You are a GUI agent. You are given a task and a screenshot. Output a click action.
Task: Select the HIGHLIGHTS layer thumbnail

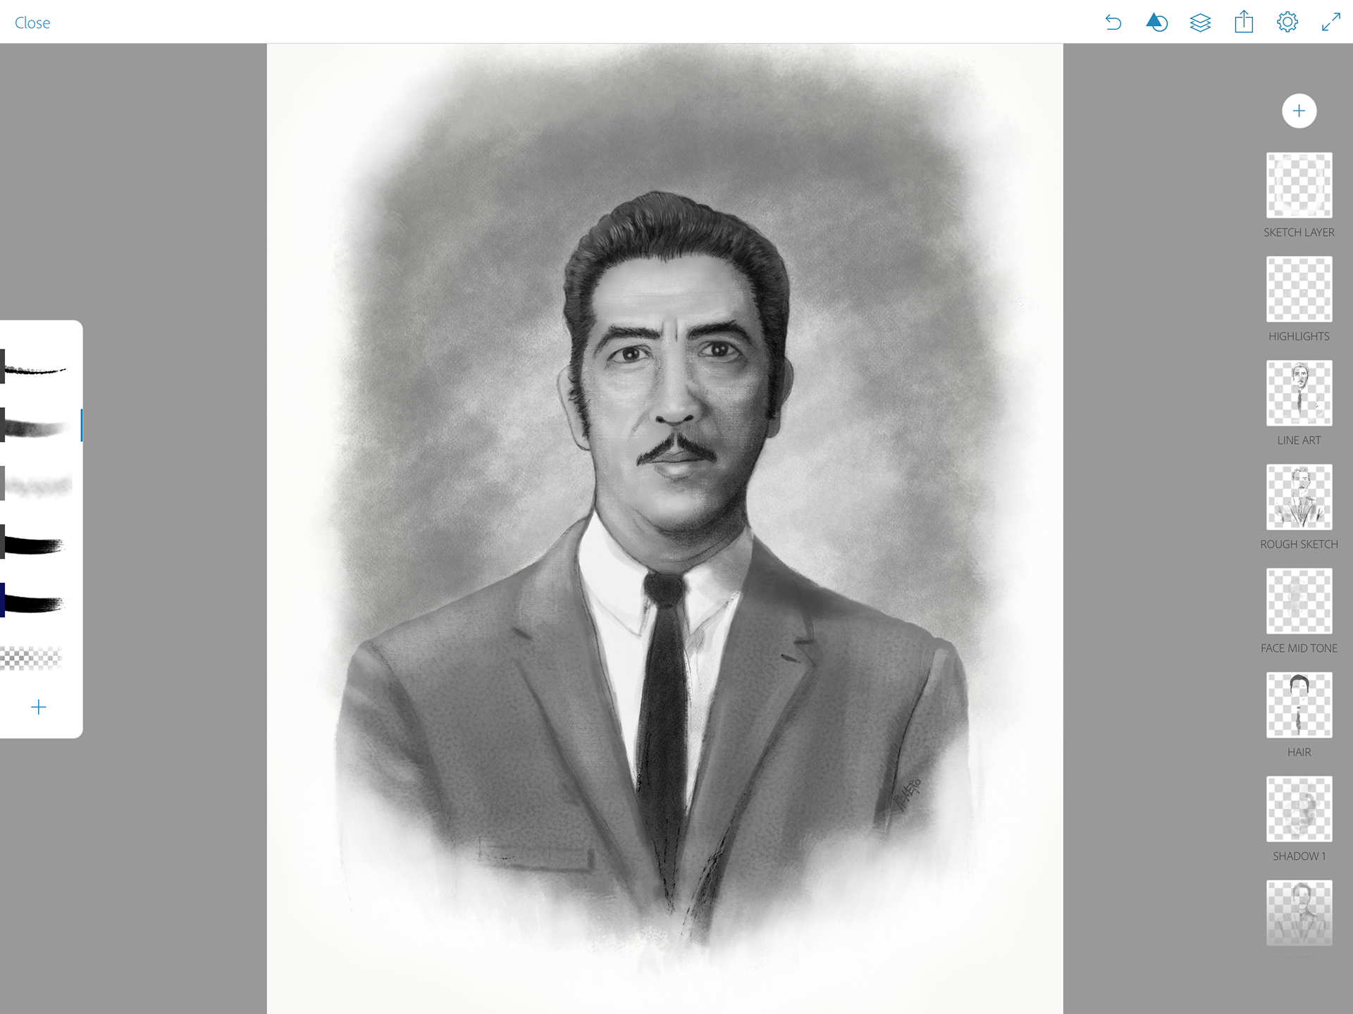[x=1299, y=289]
